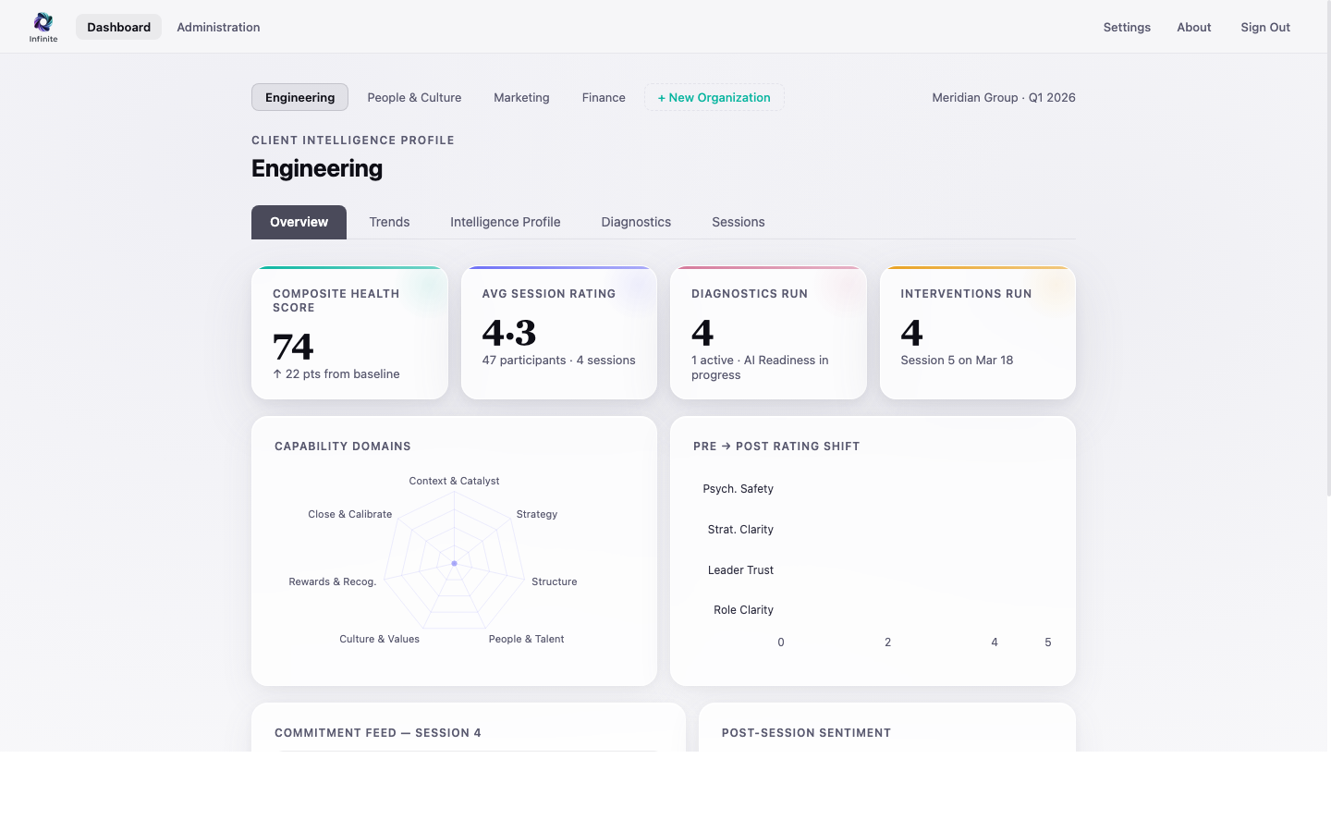
Task: Open Settings from the top bar
Action: 1126,27
